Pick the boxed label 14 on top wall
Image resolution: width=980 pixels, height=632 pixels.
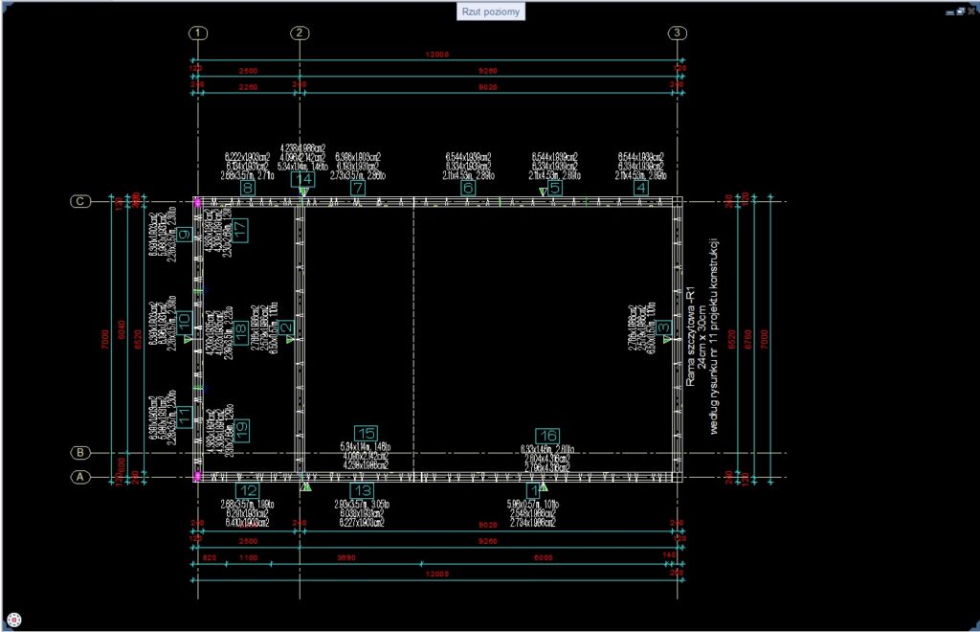coord(302,179)
